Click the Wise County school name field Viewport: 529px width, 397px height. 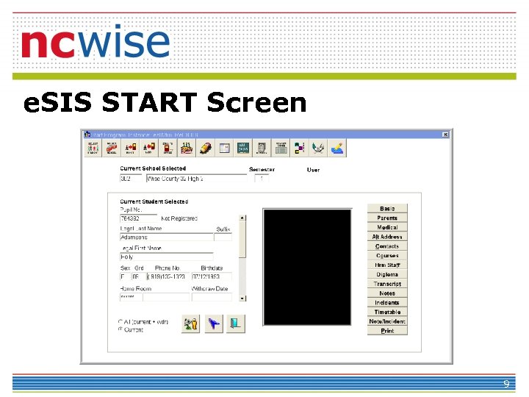(x=196, y=179)
